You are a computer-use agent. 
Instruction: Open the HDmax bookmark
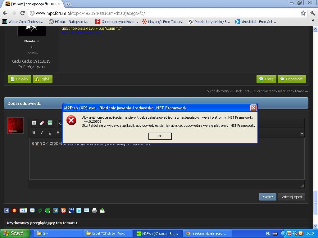point(70,22)
